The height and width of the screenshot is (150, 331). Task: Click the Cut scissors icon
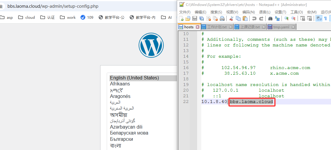(231, 18)
